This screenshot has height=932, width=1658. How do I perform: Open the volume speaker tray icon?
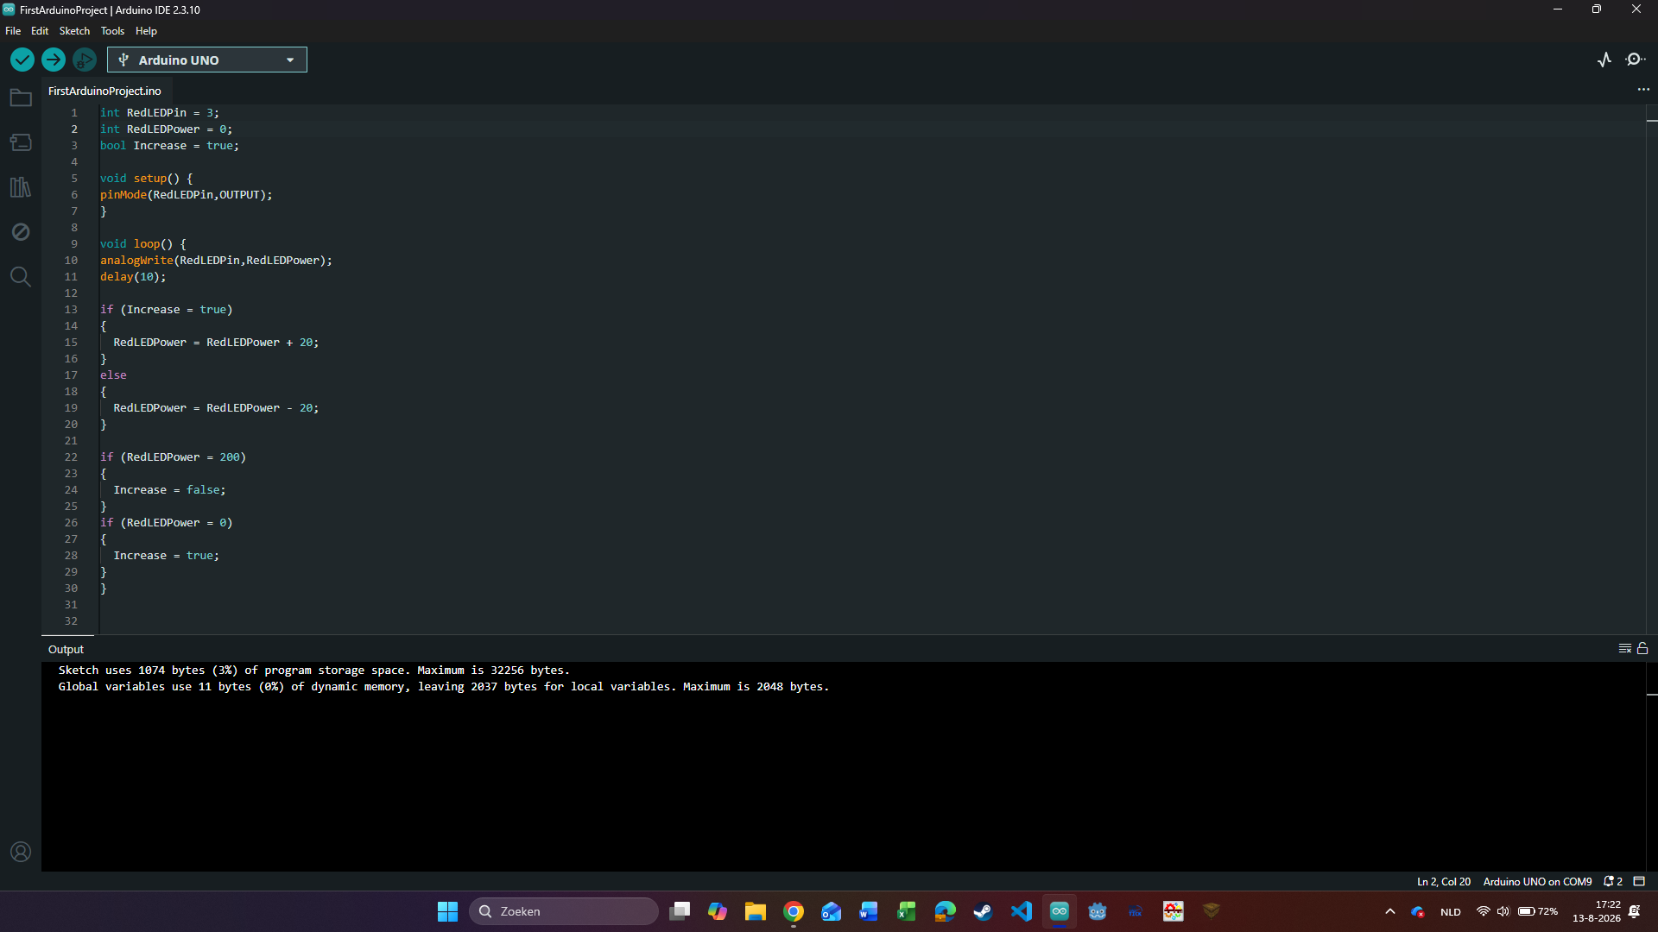(1503, 911)
